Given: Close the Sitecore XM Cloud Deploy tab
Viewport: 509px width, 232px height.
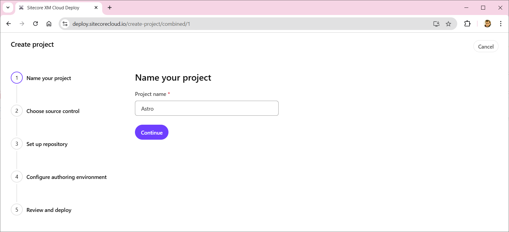Looking at the screenshot, I should pyautogui.click(x=96, y=7).
